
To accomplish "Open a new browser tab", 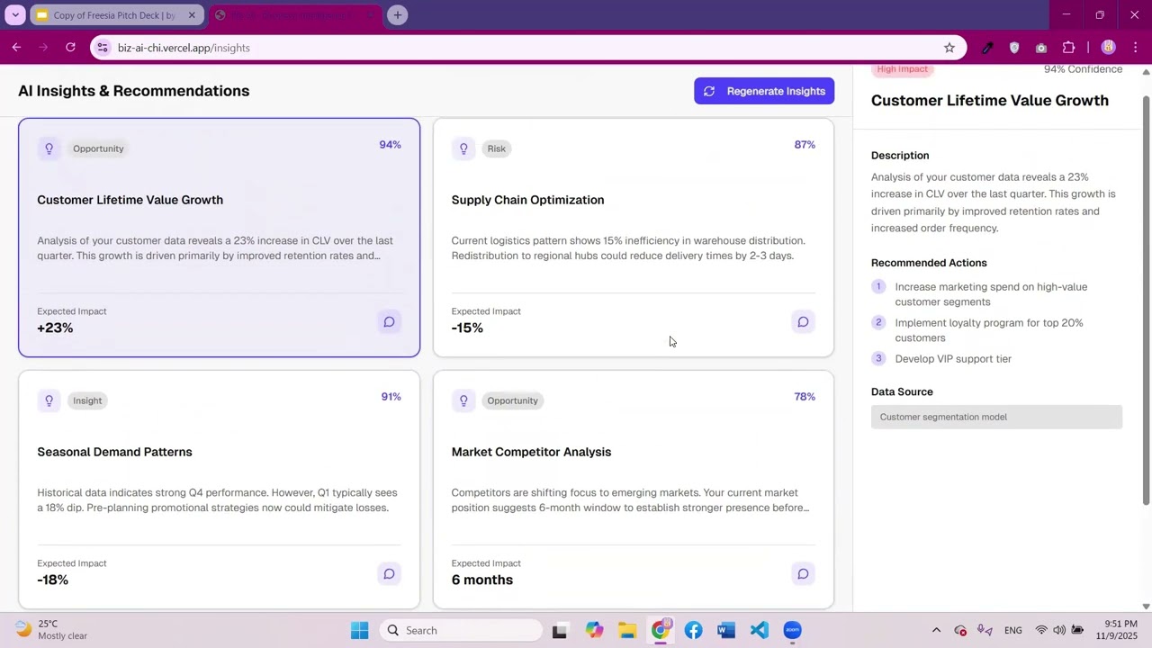I will 398,15.
